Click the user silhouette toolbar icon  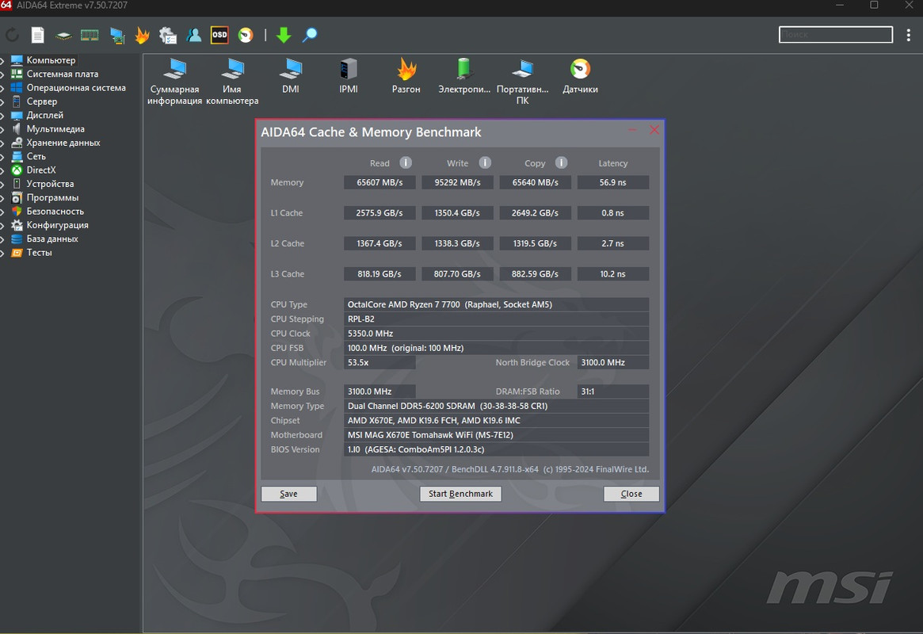(x=193, y=36)
